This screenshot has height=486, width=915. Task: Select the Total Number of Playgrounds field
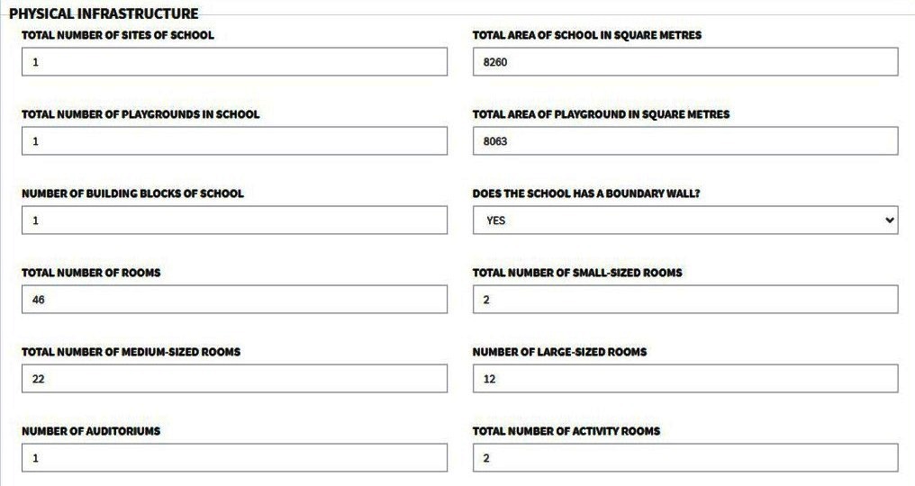click(234, 141)
